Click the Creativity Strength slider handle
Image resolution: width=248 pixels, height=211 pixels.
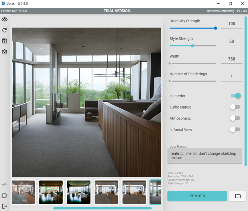click(215, 28)
